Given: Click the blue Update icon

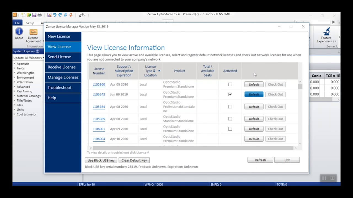Looking at the screenshot, I should click(66, 15).
